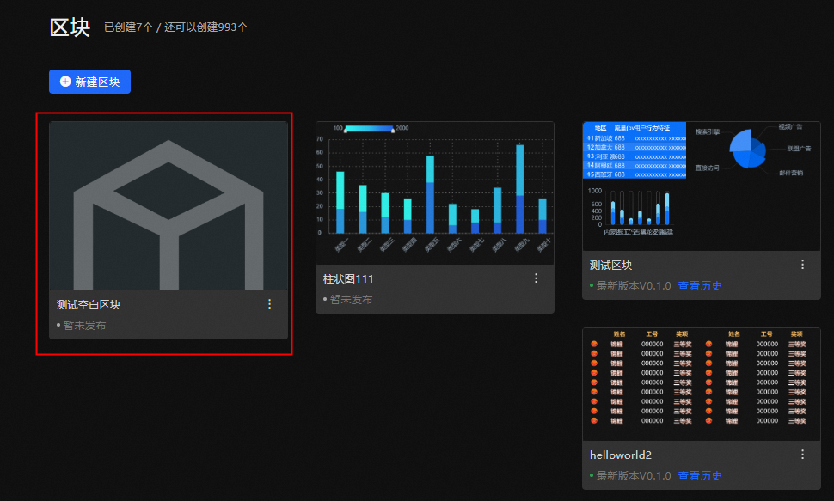Open more options for helloworld2

pyautogui.click(x=803, y=455)
